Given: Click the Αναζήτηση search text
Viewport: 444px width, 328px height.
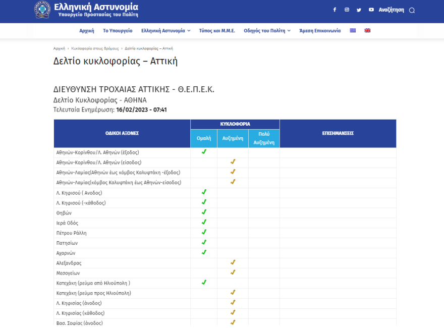Looking at the screenshot, I should [x=391, y=10].
